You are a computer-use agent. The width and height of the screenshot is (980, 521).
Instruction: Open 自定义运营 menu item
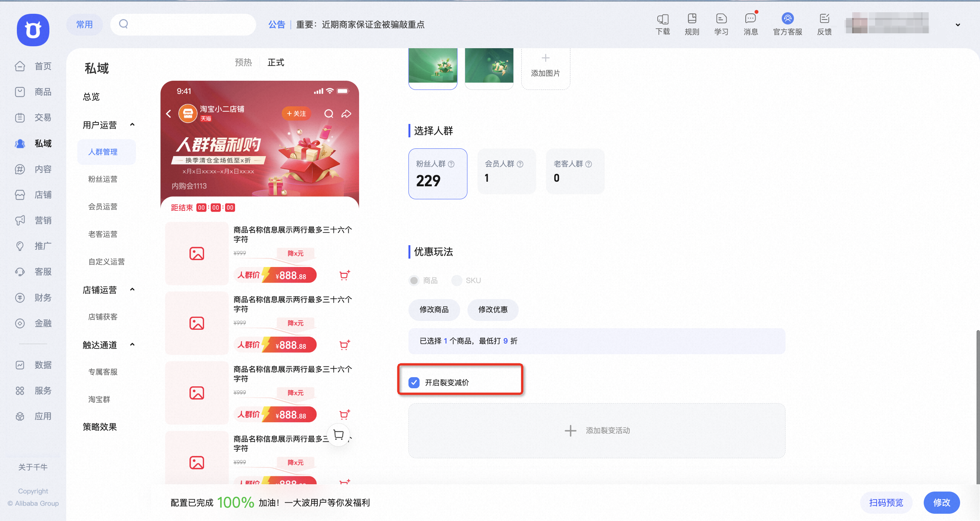106,262
